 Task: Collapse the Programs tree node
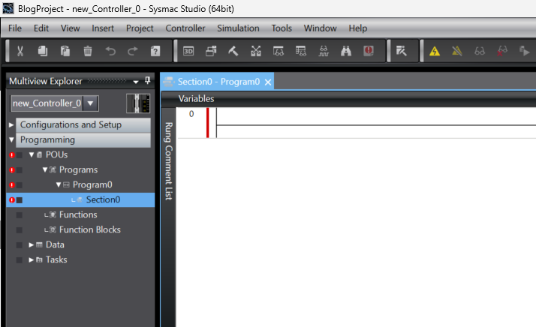44,170
